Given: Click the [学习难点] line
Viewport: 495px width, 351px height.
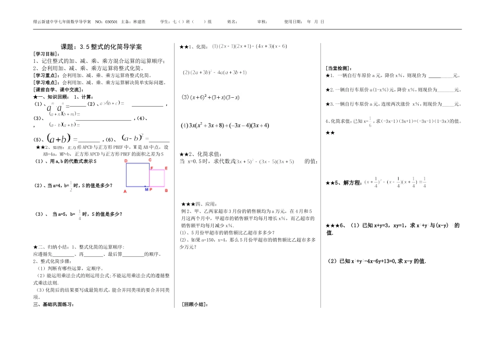Looking at the screenshot, I should pos(100,83).
